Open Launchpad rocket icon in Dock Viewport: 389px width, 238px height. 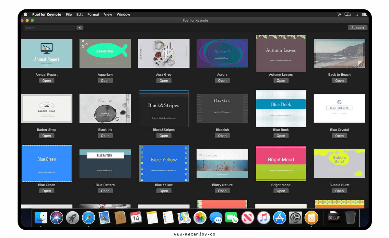72,218
